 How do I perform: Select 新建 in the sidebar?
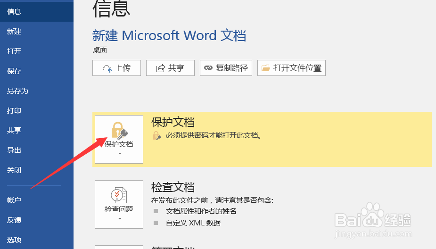click(x=37, y=32)
